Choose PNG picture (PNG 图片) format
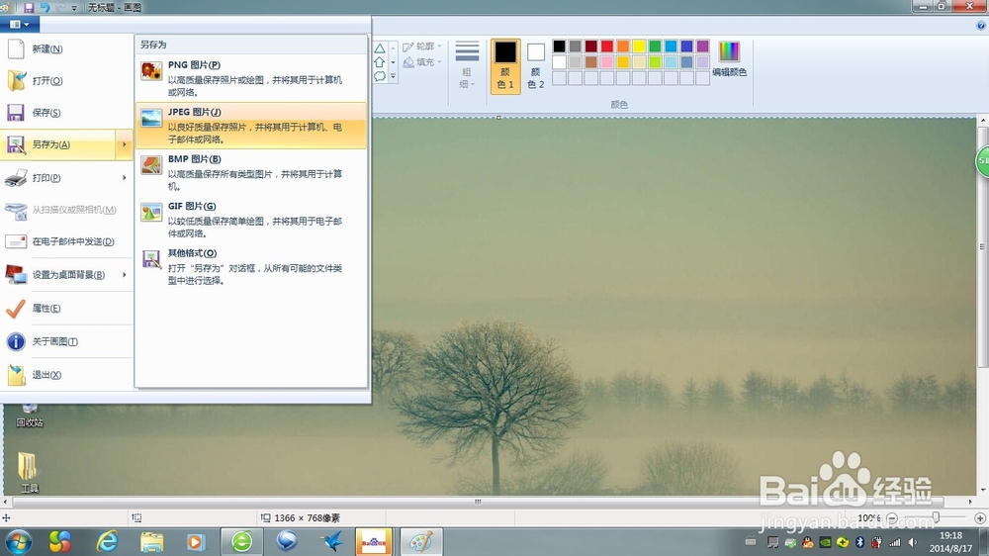This screenshot has height=556, width=989. click(251, 78)
